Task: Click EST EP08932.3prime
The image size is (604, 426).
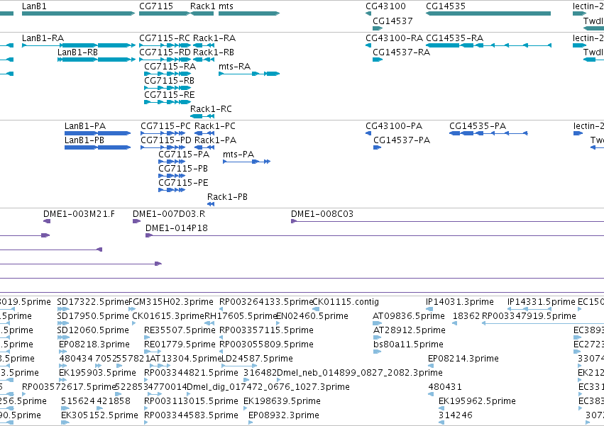Action: point(251,422)
